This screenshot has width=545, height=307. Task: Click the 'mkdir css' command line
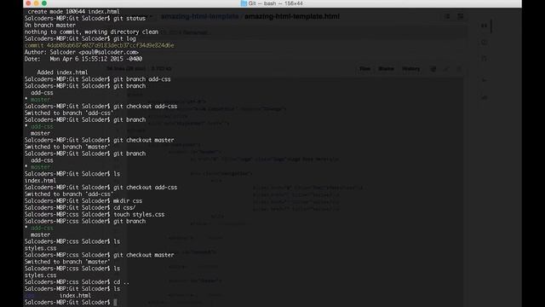coord(83,201)
